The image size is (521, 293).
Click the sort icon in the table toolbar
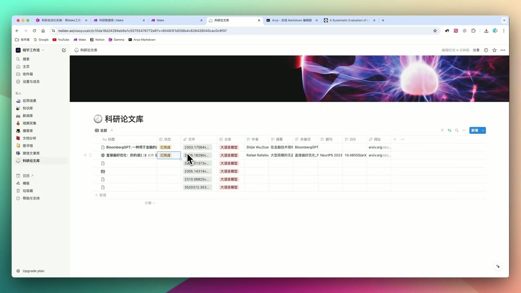449,130
